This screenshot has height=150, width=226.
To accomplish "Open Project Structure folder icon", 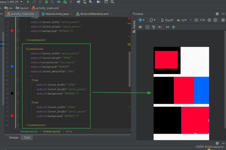I will click(98, 2).
